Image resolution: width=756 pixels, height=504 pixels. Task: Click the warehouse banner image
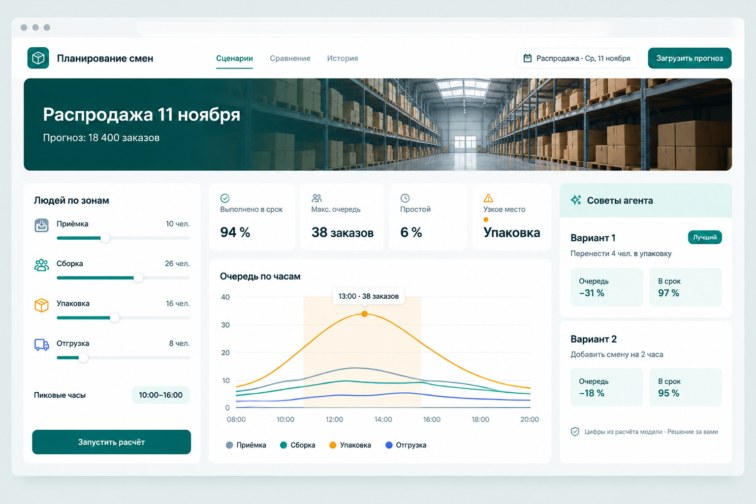(378, 125)
